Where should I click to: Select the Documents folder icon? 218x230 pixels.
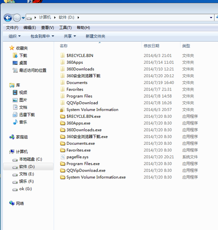[63, 82]
